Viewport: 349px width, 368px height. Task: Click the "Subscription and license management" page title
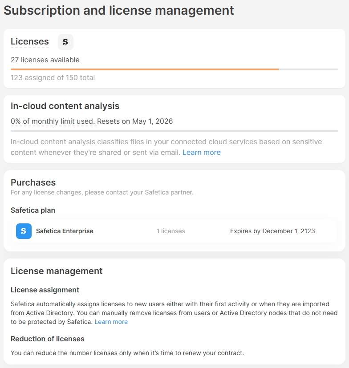coord(119,11)
